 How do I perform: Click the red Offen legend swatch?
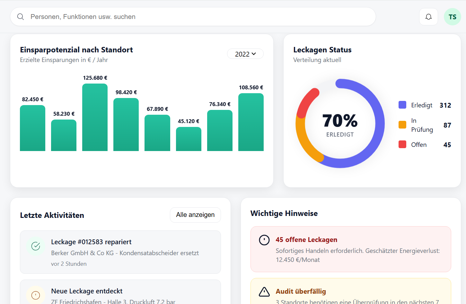tap(402, 145)
